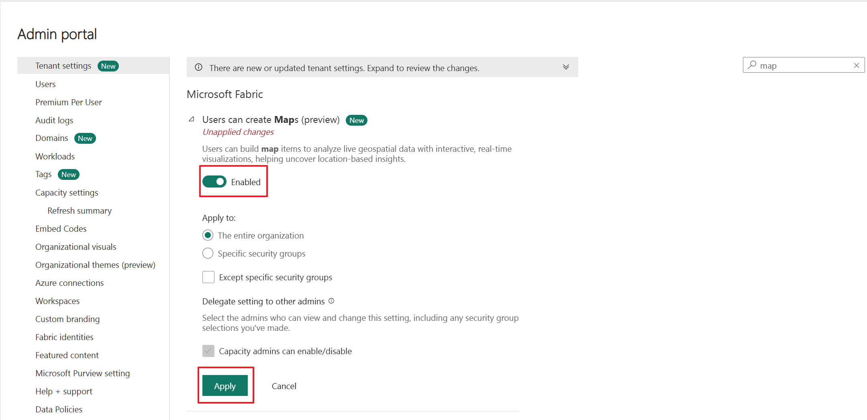Apply the Maps setting changes
This screenshot has height=420, width=867.
(x=225, y=385)
